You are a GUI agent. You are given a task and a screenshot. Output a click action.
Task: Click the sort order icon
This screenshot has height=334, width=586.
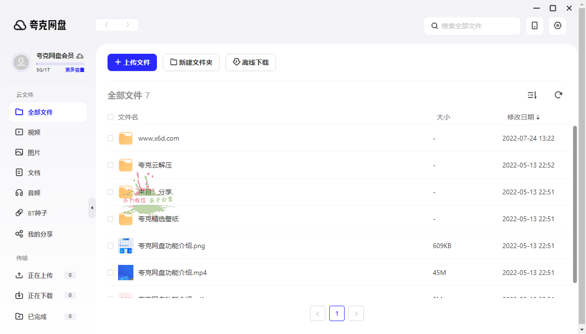[x=532, y=95]
